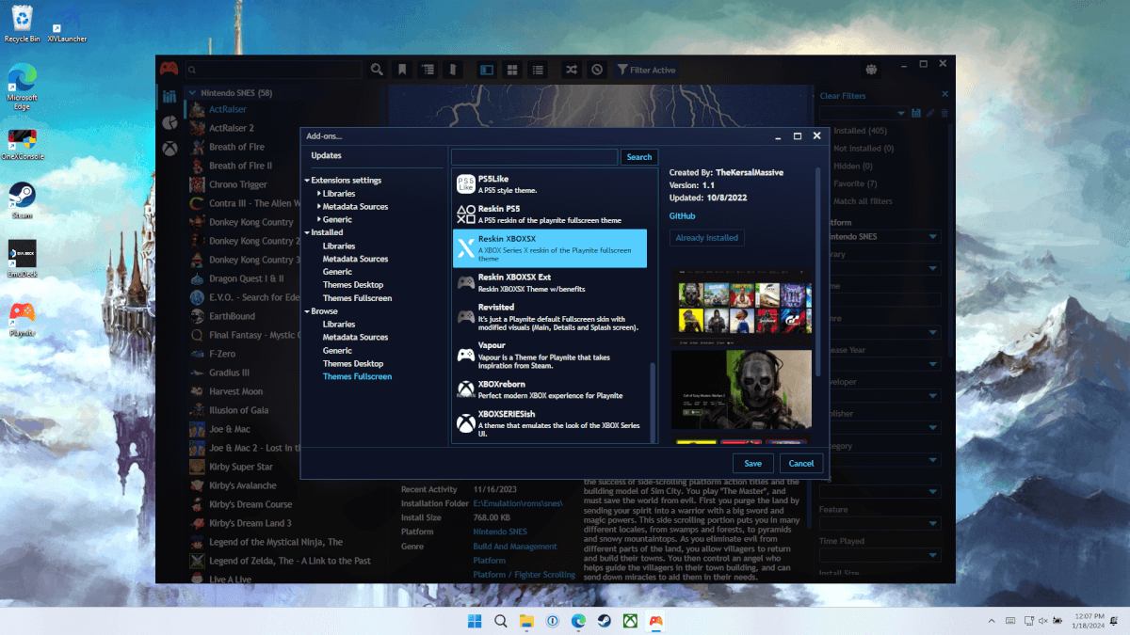
Task: Click the Xbox icon in Playnite sidebar
Action: point(169,149)
